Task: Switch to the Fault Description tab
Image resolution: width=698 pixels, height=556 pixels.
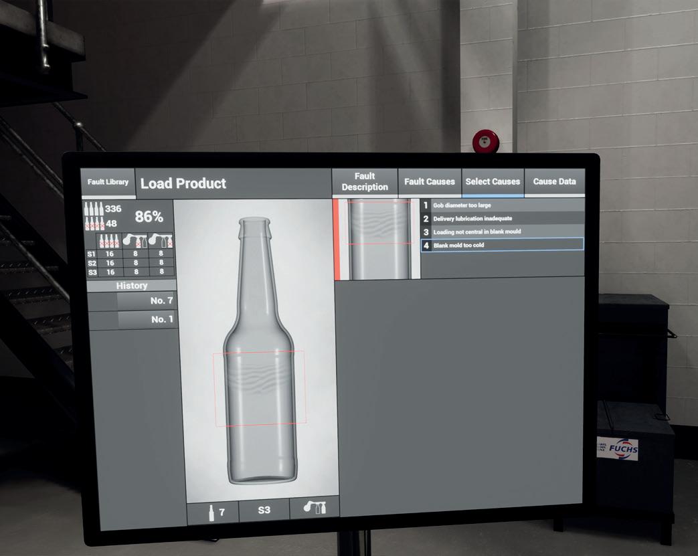Action: [365, 182]
